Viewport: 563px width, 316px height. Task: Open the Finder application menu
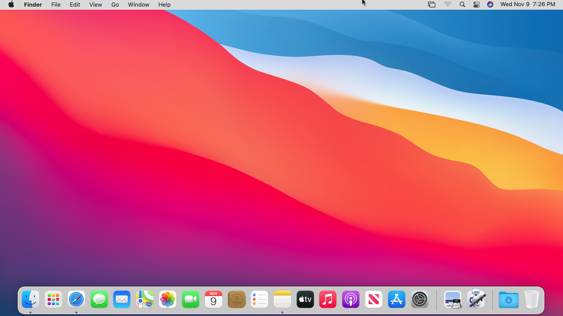tap(33, 4)
